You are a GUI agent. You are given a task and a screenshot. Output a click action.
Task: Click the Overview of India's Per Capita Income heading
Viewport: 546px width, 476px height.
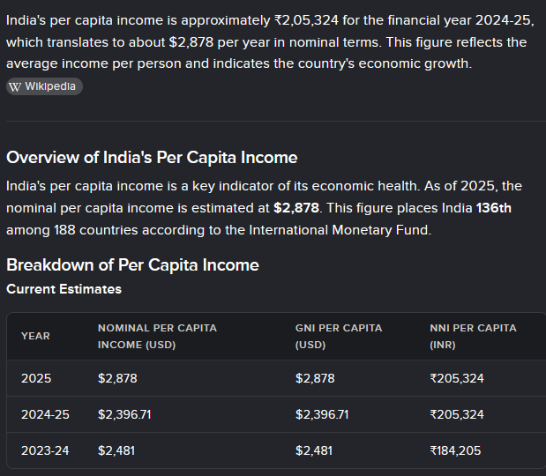point(152,158)
